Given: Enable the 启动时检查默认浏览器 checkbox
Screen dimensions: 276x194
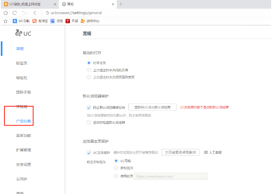Looking at the screenshot, I should [89, 122].
